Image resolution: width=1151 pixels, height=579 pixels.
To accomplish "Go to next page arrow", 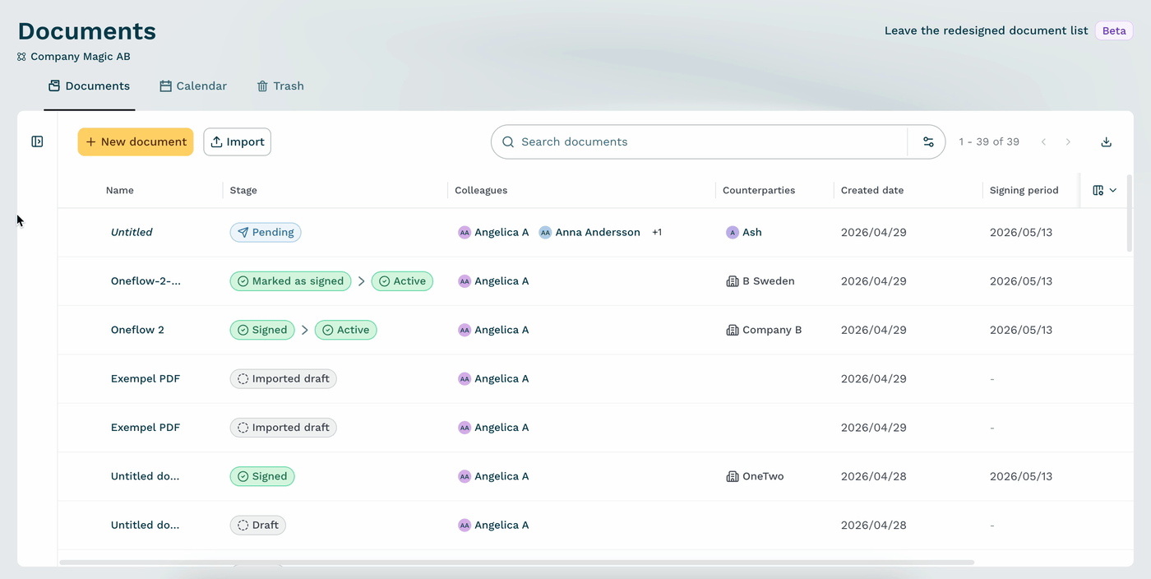I will [x=1068, y=141].
